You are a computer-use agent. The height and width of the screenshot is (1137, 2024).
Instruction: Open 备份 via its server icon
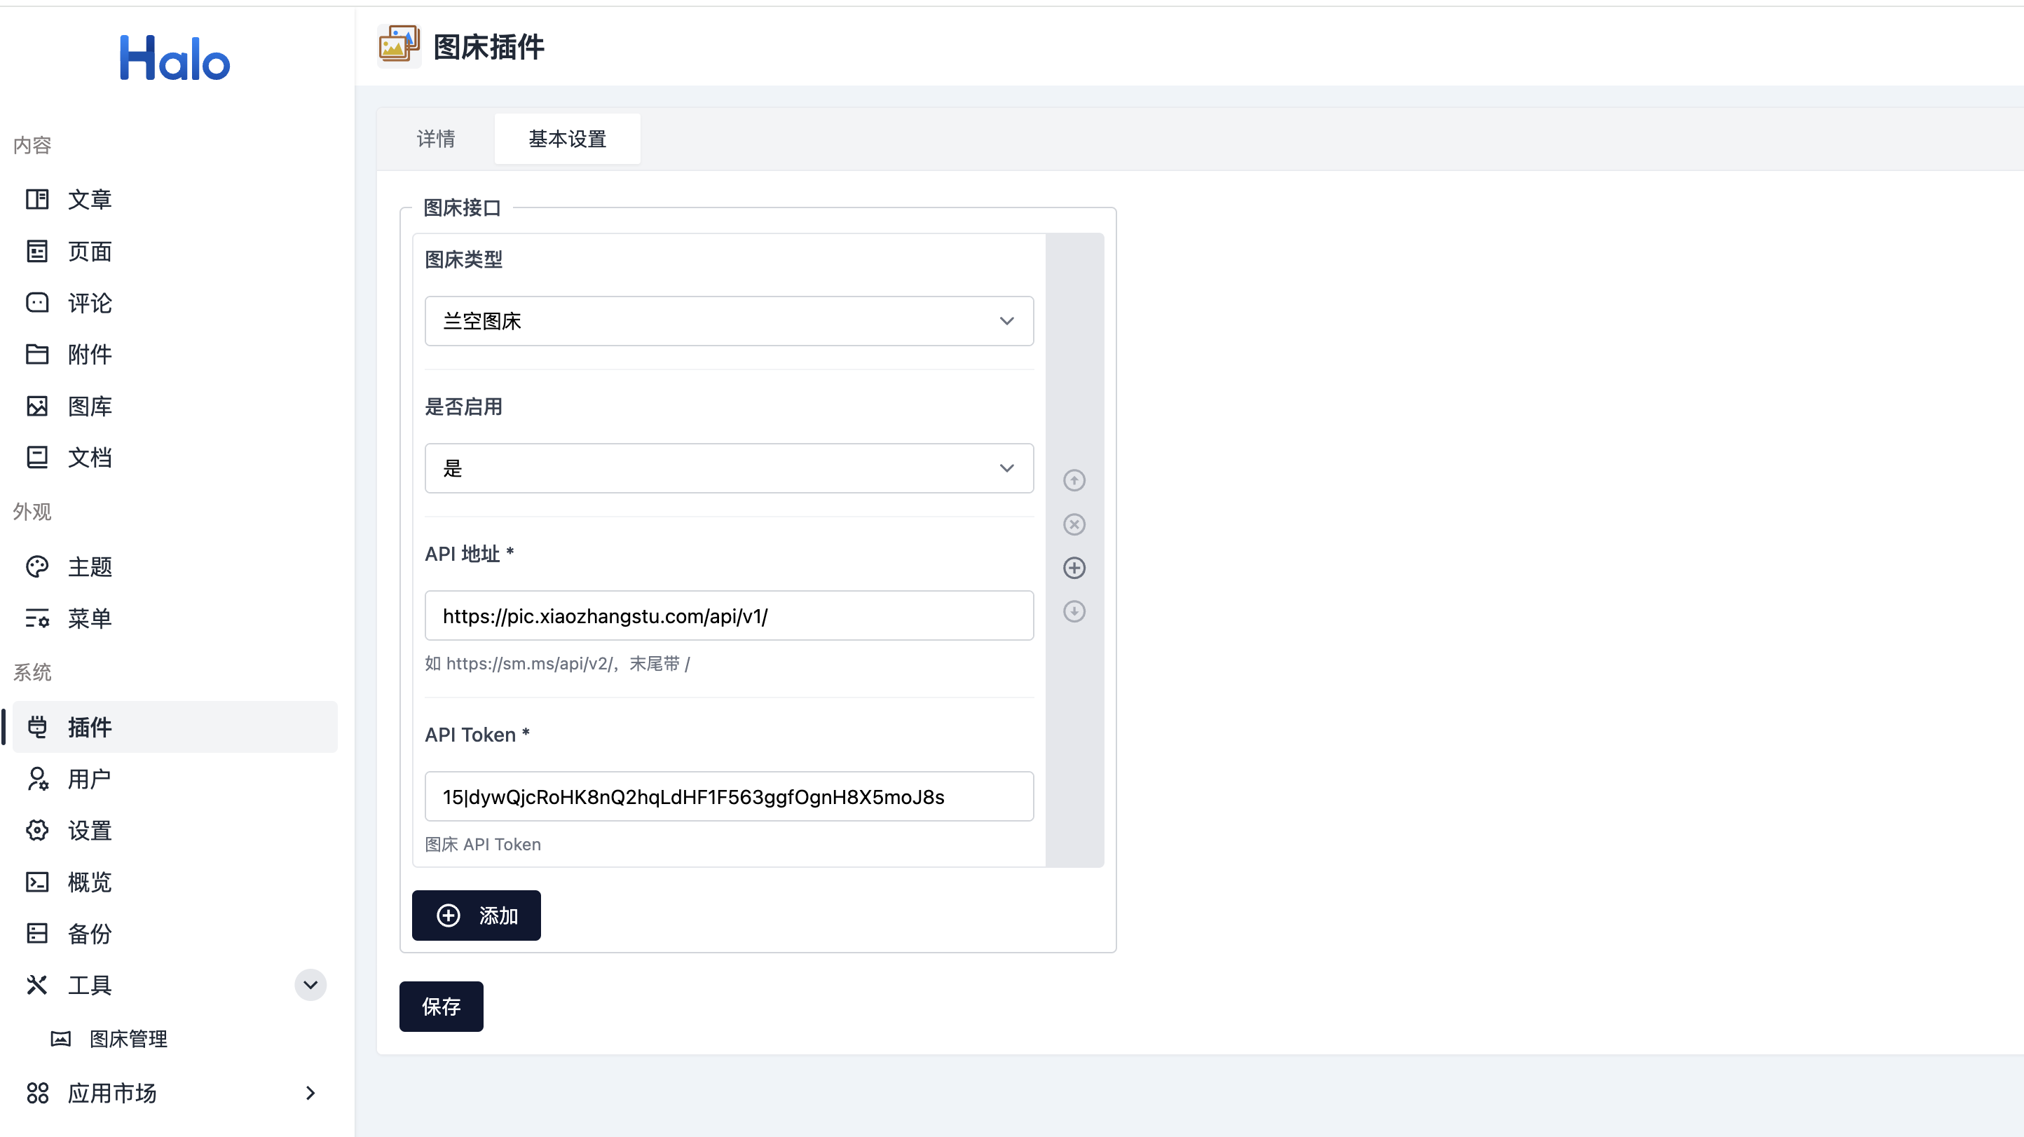point(37,934)
